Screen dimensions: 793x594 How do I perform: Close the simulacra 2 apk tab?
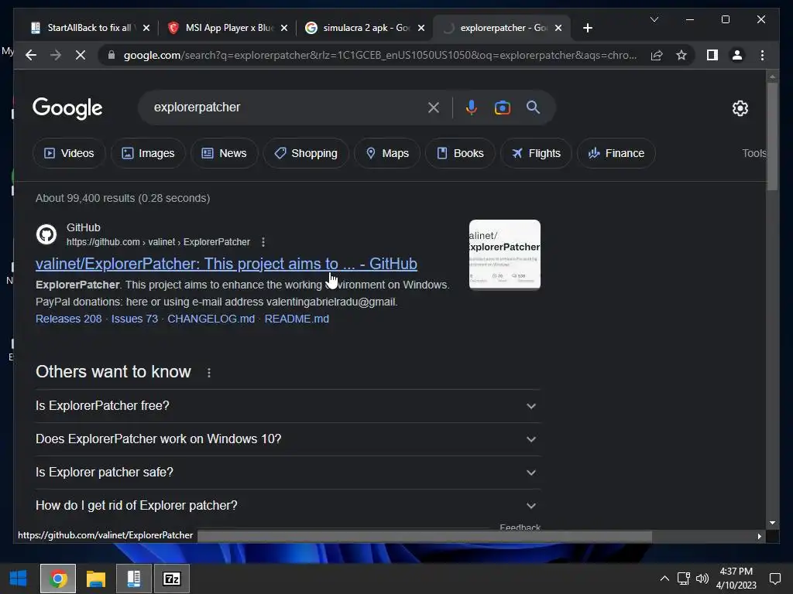(x=421, y=28)
